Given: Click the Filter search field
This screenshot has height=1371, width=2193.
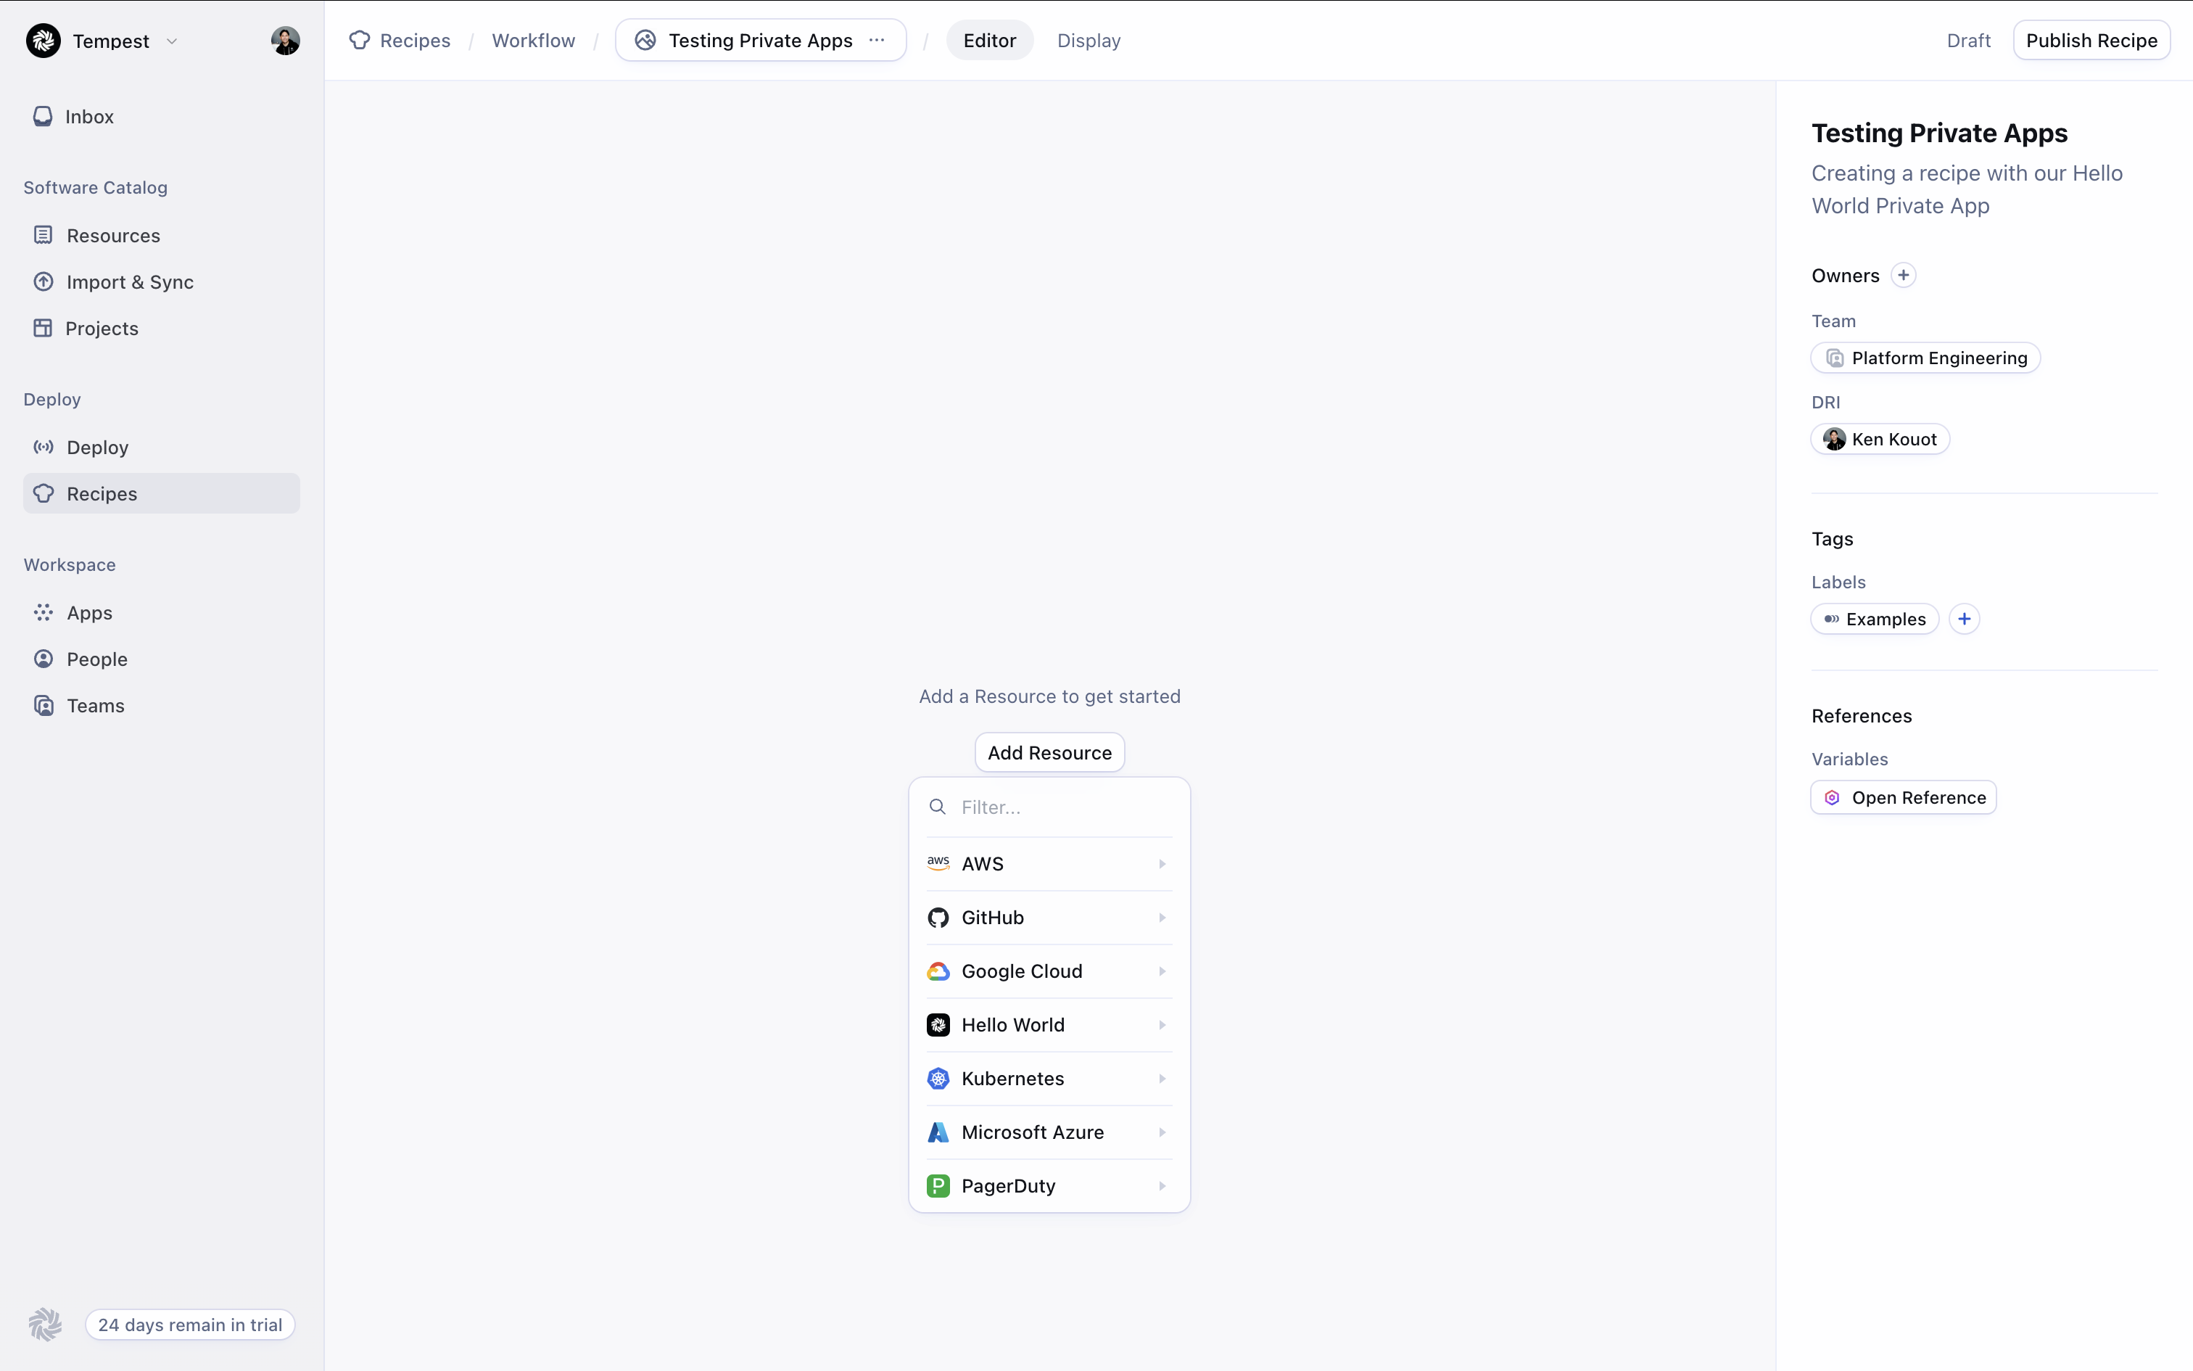Looking at the screenshot, I should pyautogui.click(x=1060, y=807).
